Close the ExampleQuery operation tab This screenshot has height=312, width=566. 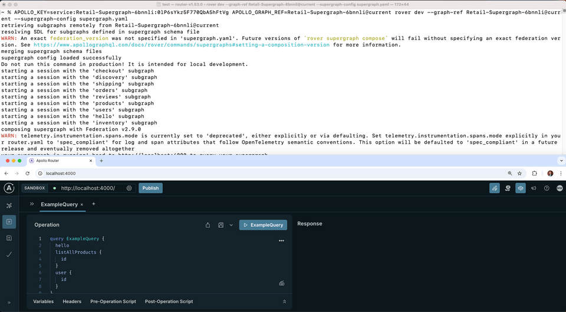(x=82, y=205)
